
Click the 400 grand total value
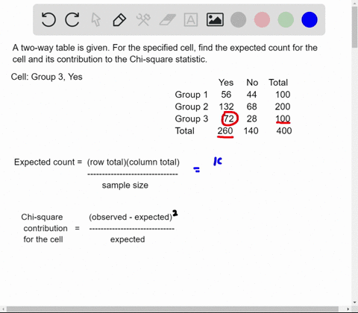click(284, 130)
